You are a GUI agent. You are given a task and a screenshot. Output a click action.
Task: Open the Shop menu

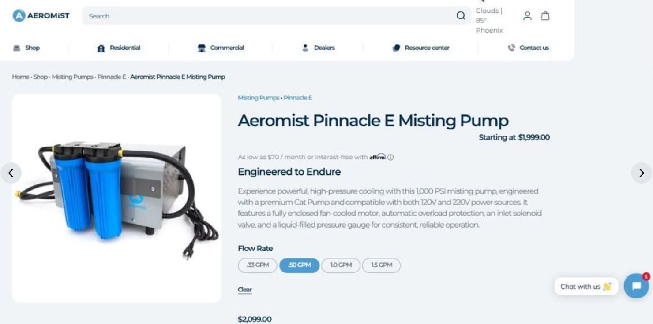27,48
